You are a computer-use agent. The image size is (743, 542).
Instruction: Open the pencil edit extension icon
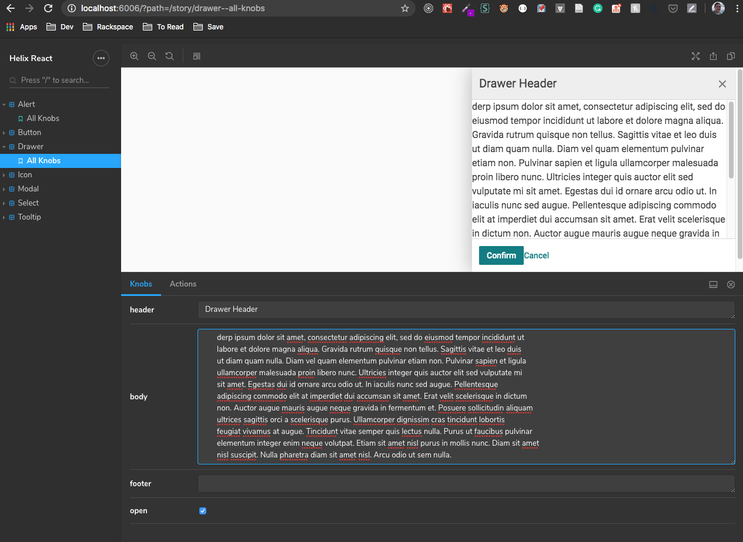tap(692, 8)
